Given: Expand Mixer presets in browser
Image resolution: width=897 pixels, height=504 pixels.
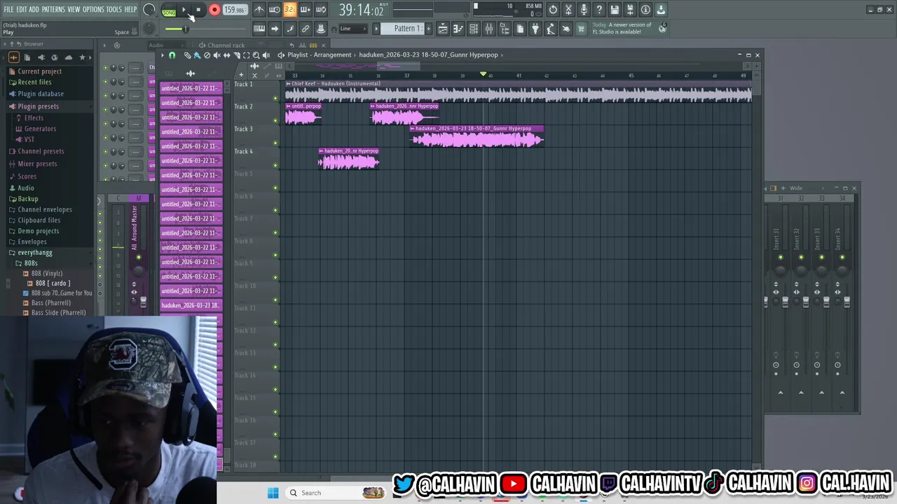Looking at the screenshot, I should pos(37,164).
